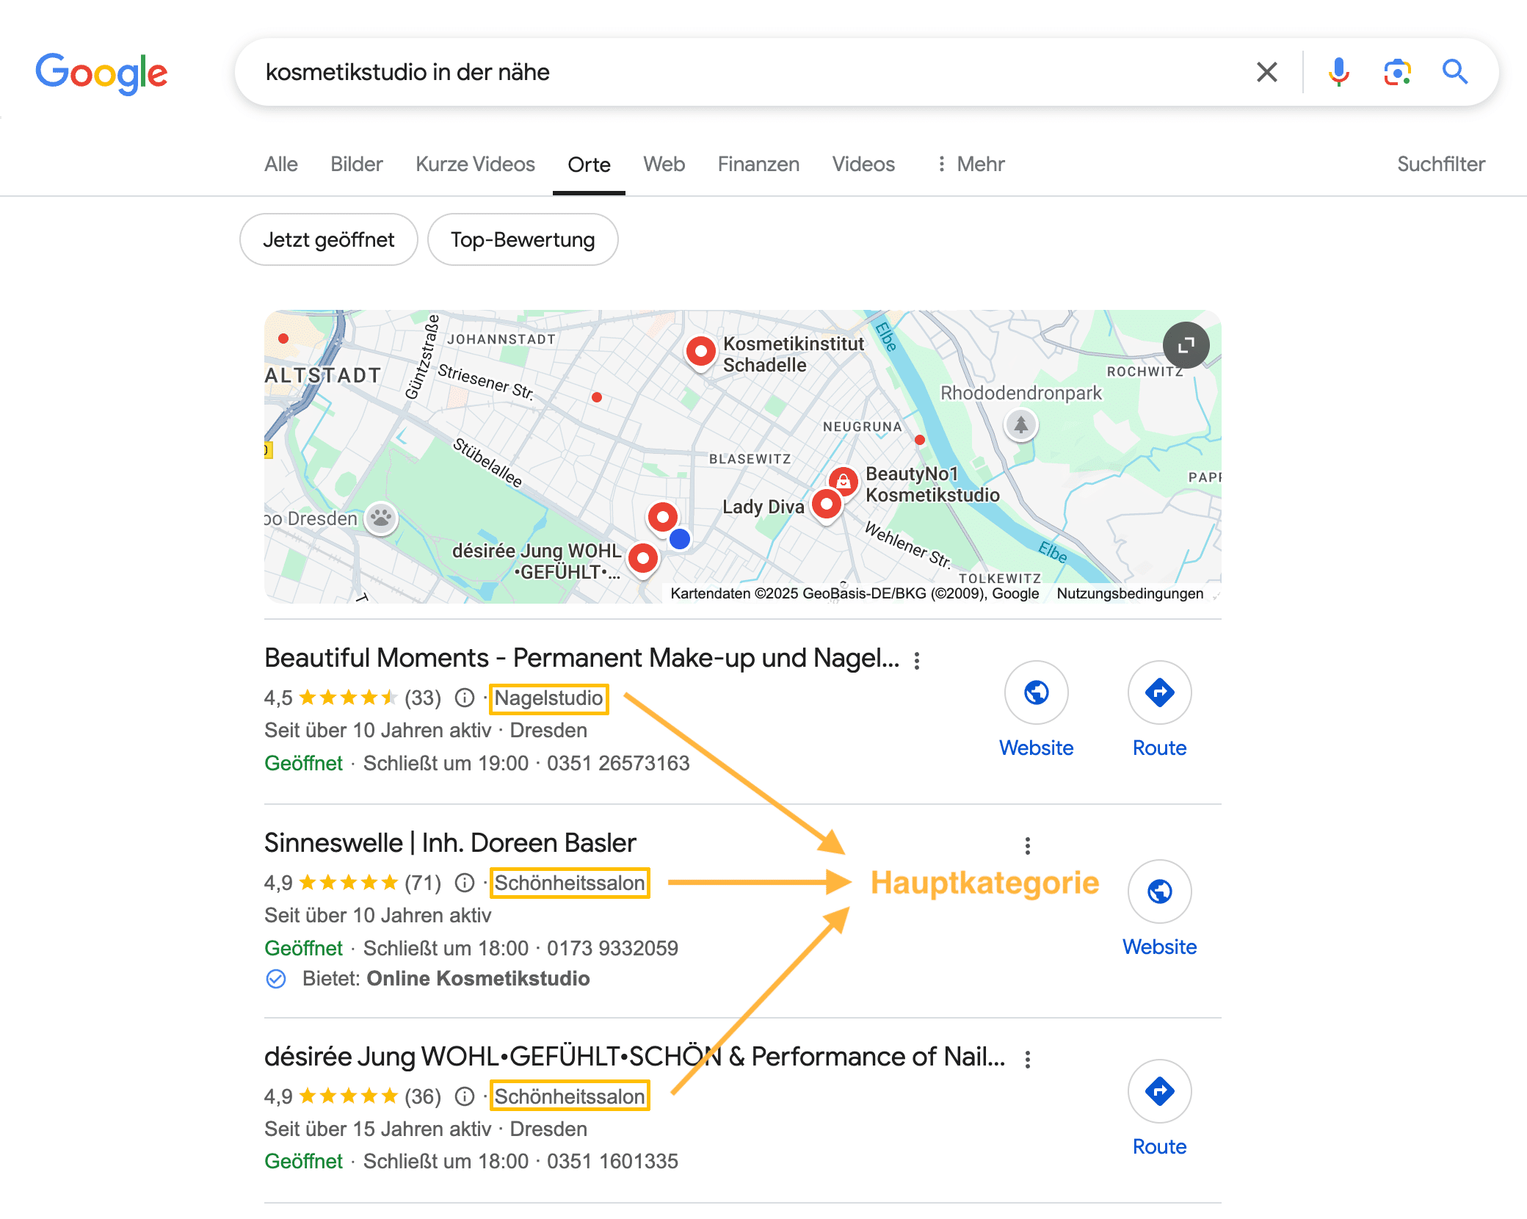Click phone number 0351 26573163

coord(618,763)
